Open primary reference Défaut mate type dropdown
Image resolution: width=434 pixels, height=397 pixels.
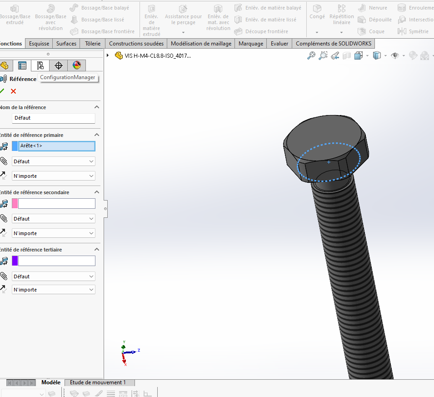54,161
